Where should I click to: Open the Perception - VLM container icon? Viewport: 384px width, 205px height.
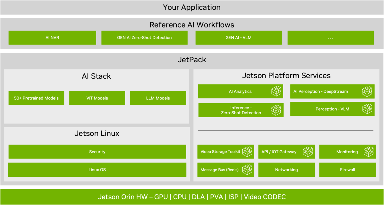click(x=367, y=109)
